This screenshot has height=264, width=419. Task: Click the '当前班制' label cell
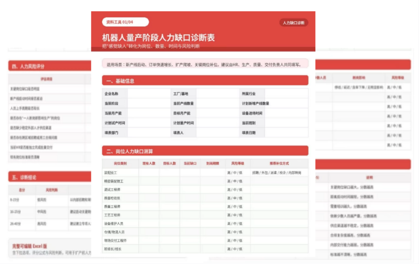coord(252,123)
